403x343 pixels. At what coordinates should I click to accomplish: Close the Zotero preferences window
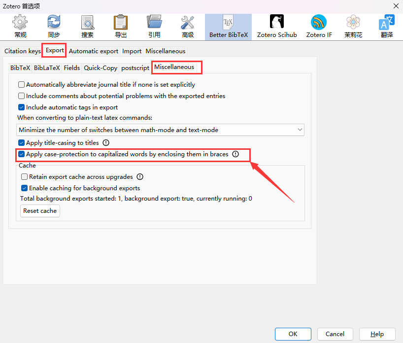coord(396,6)
